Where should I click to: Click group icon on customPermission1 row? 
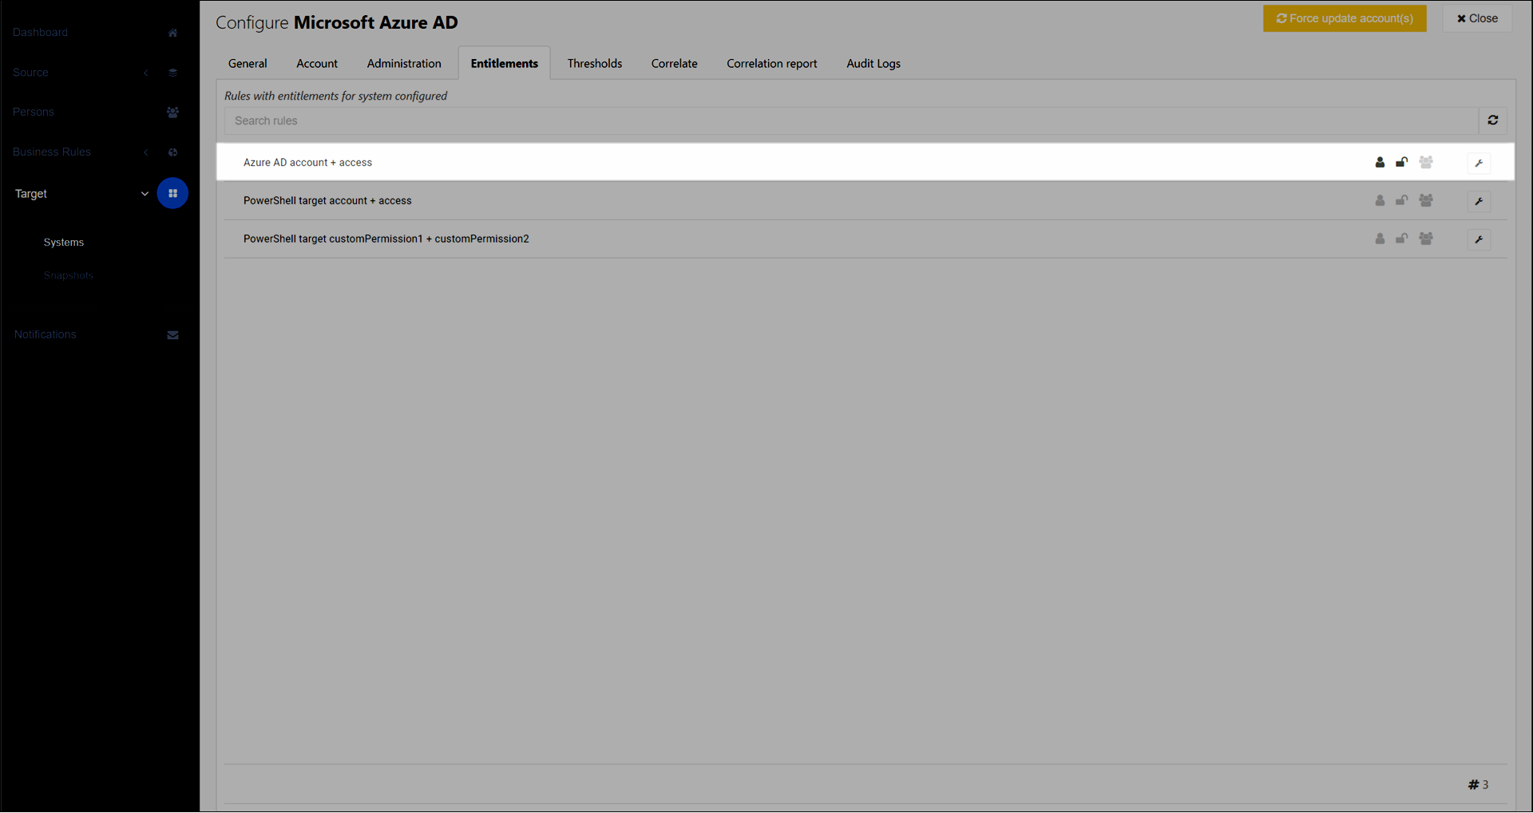1426,239
